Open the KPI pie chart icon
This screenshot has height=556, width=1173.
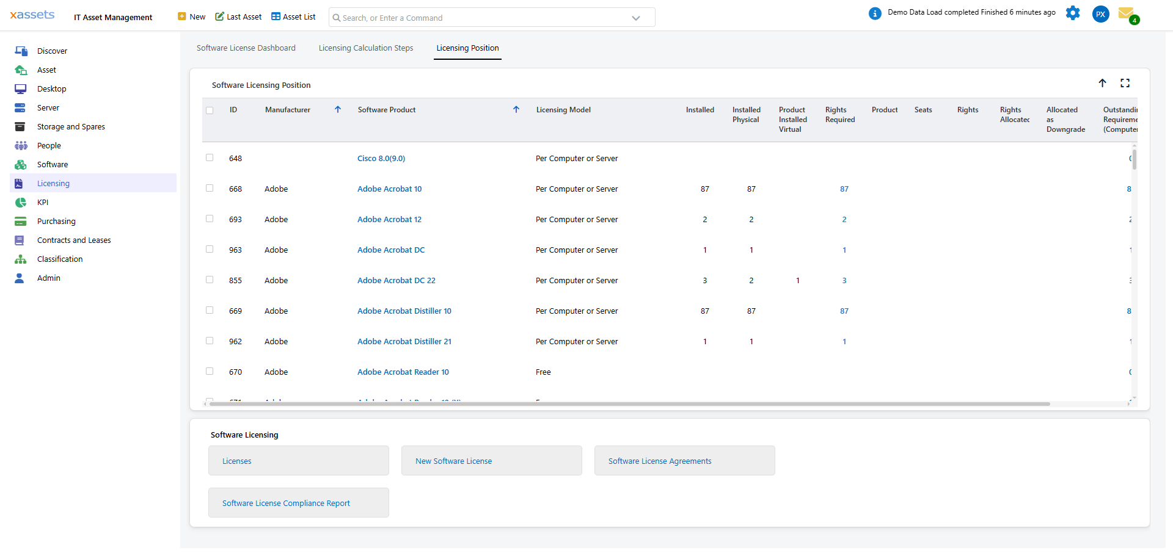(21, 203)
